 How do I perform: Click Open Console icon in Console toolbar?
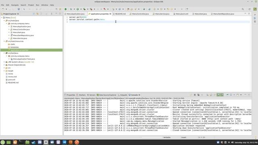coord(237,95)
